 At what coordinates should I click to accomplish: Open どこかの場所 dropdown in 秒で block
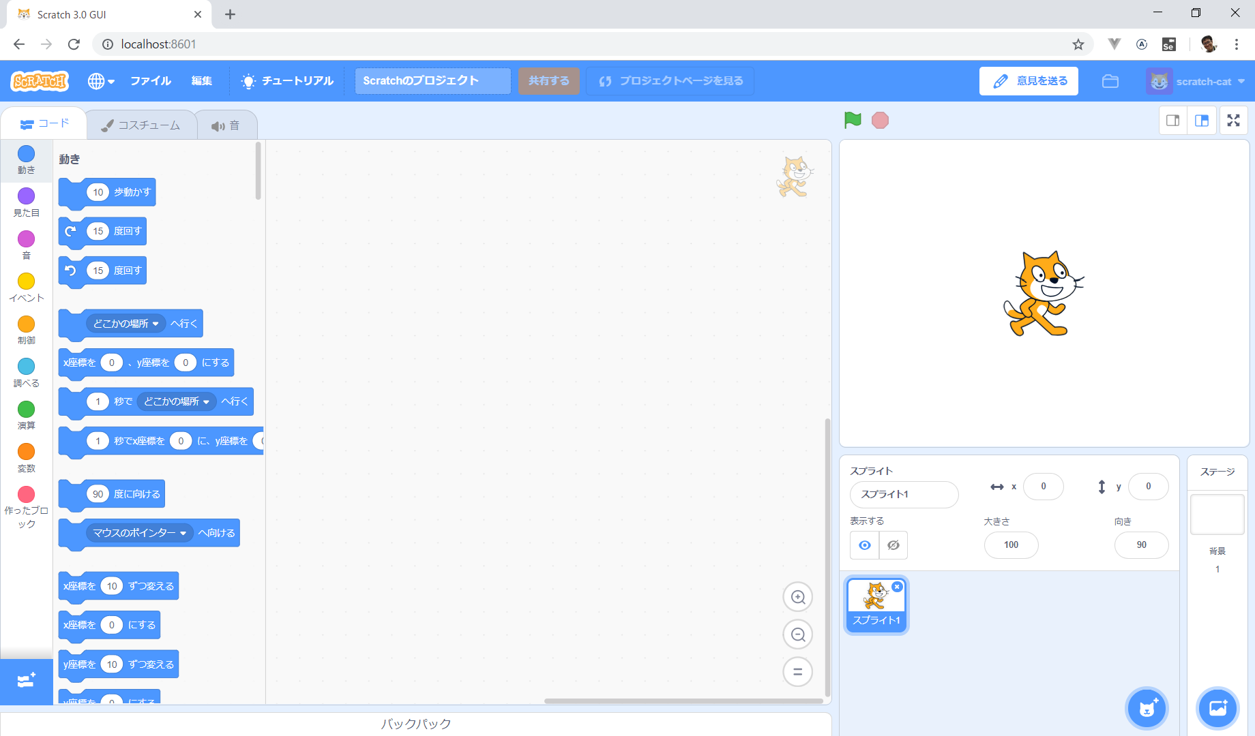pos(177,401)
